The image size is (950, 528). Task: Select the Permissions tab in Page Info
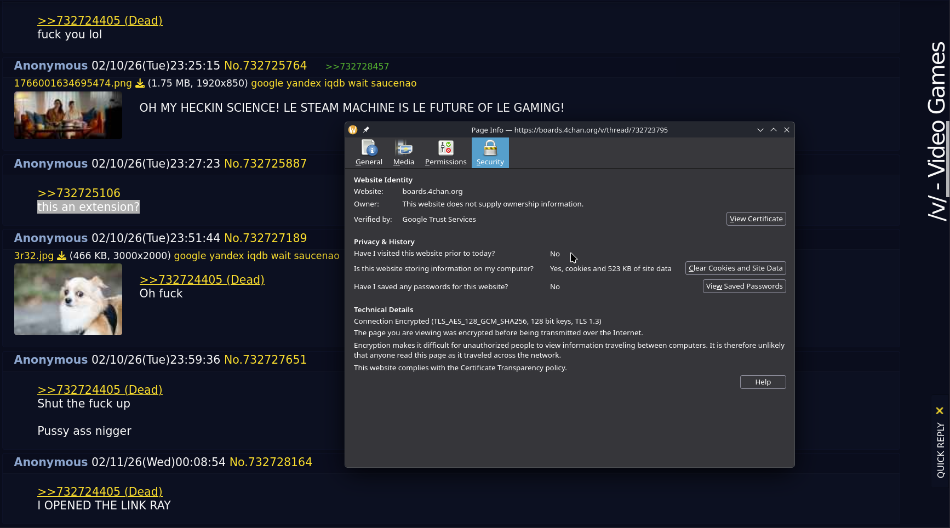pyautogui.click(x=446, y=153)
